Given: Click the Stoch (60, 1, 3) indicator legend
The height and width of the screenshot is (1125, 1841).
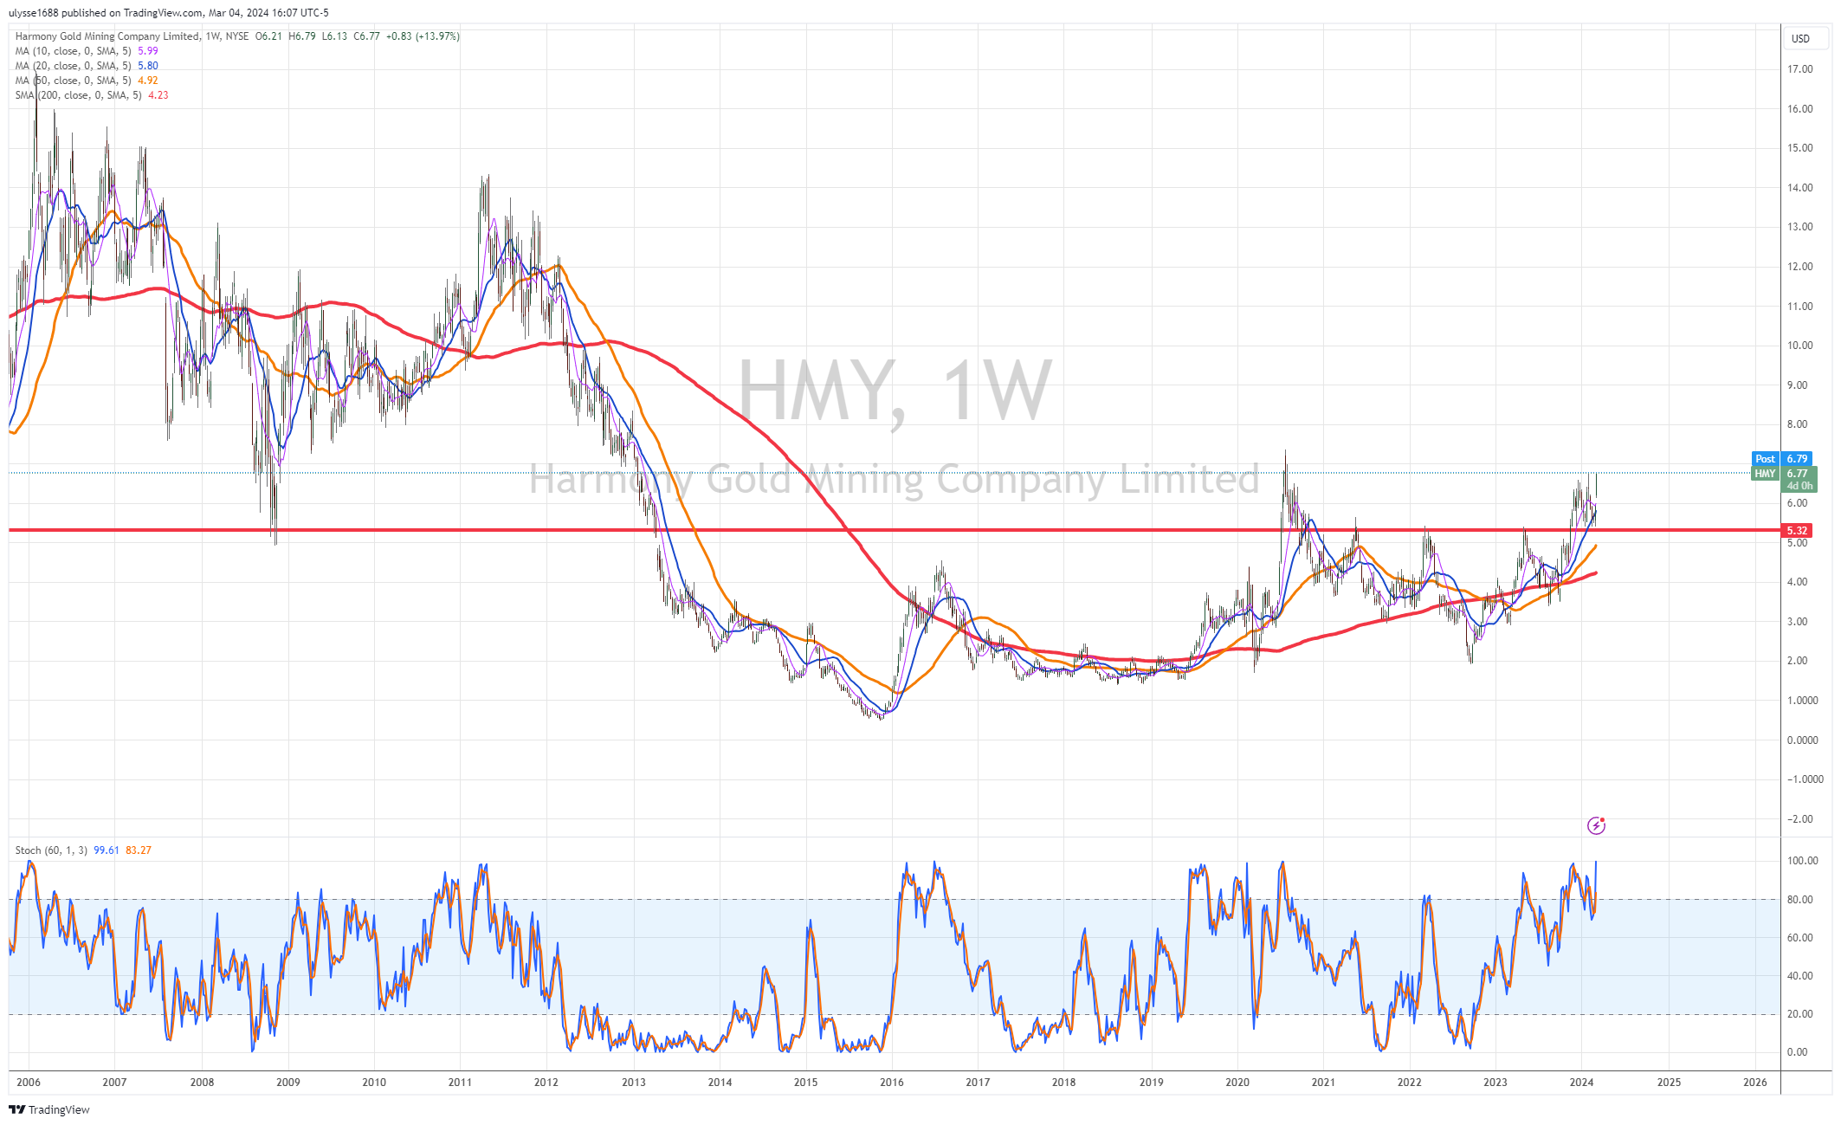Looking at the screenshot, I should (51, 850).
